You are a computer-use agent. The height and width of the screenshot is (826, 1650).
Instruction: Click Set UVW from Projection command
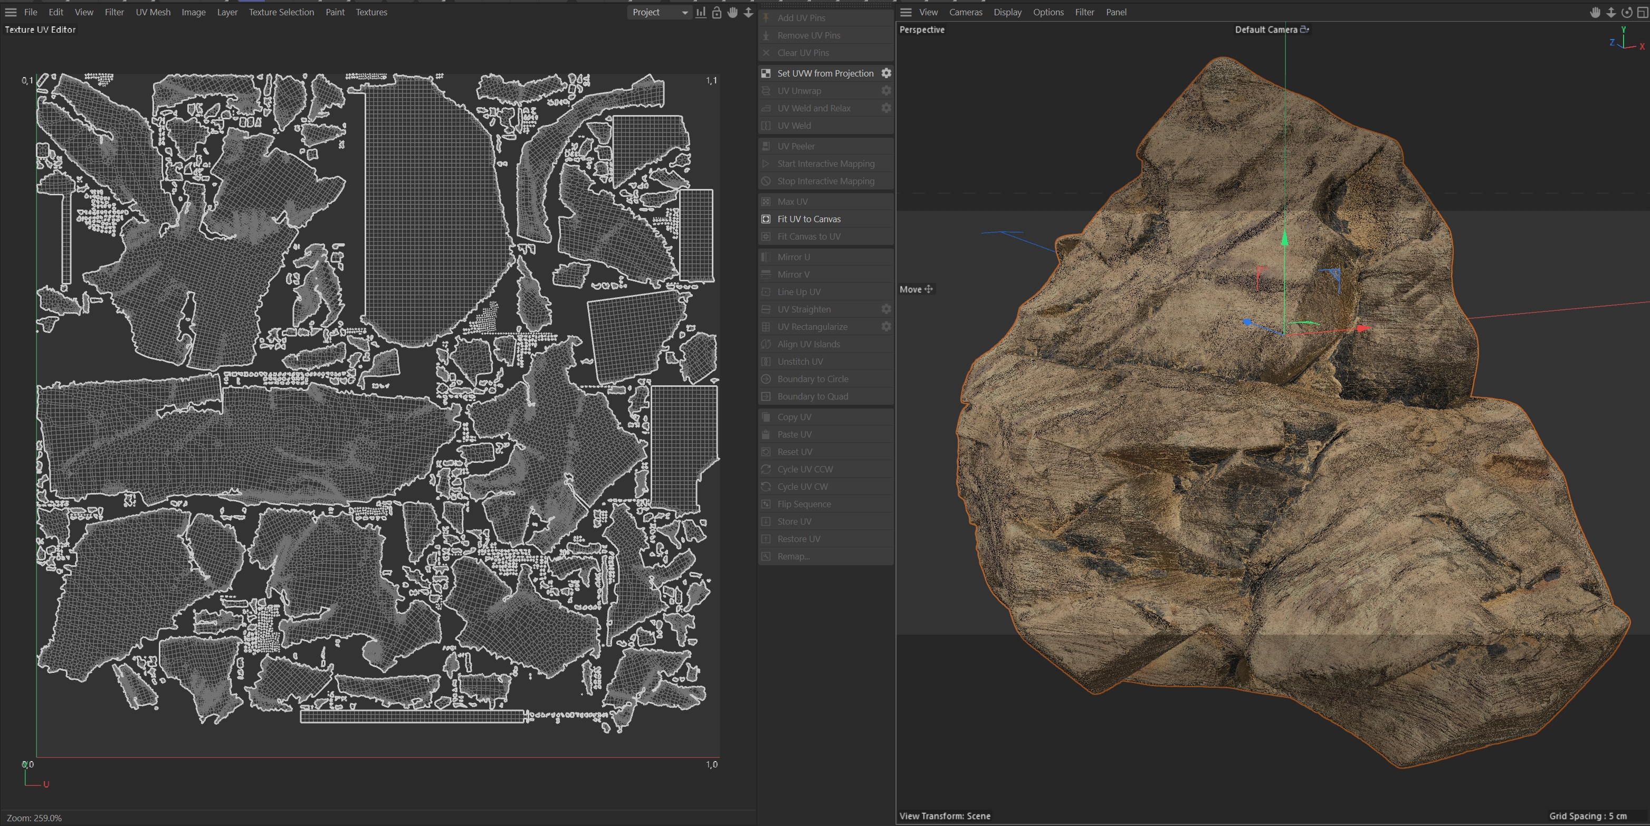click(825, 73)
